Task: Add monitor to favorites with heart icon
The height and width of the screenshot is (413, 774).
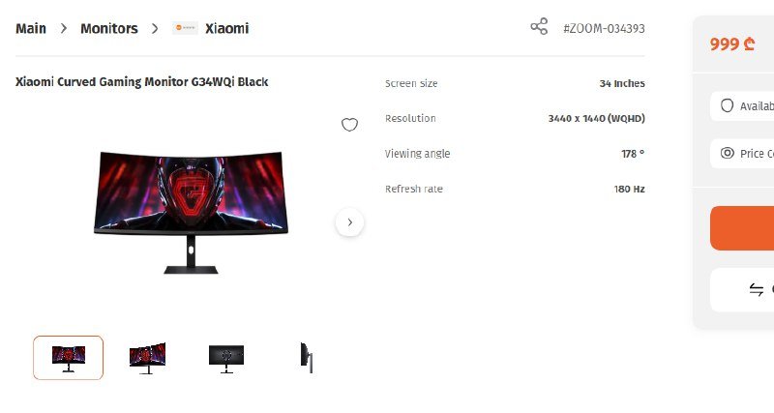Action: (x=349, y=125)
